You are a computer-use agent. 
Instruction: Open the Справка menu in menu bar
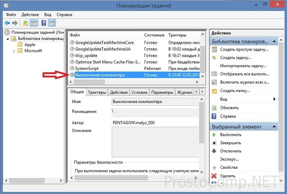click(x=64, y=15)
